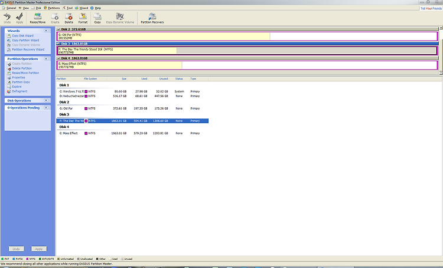This screenshot has height=268, width=443.
Task: Sort by the File System column header
Action: (x=95, y=79)
